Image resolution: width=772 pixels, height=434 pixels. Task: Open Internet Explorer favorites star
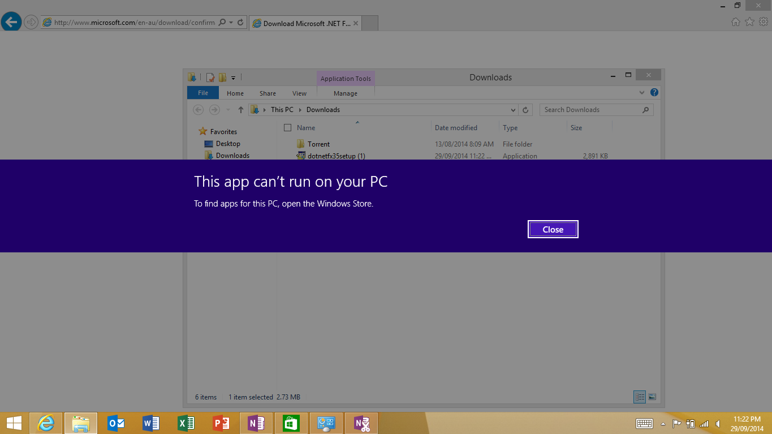click(x=749, y=22)
